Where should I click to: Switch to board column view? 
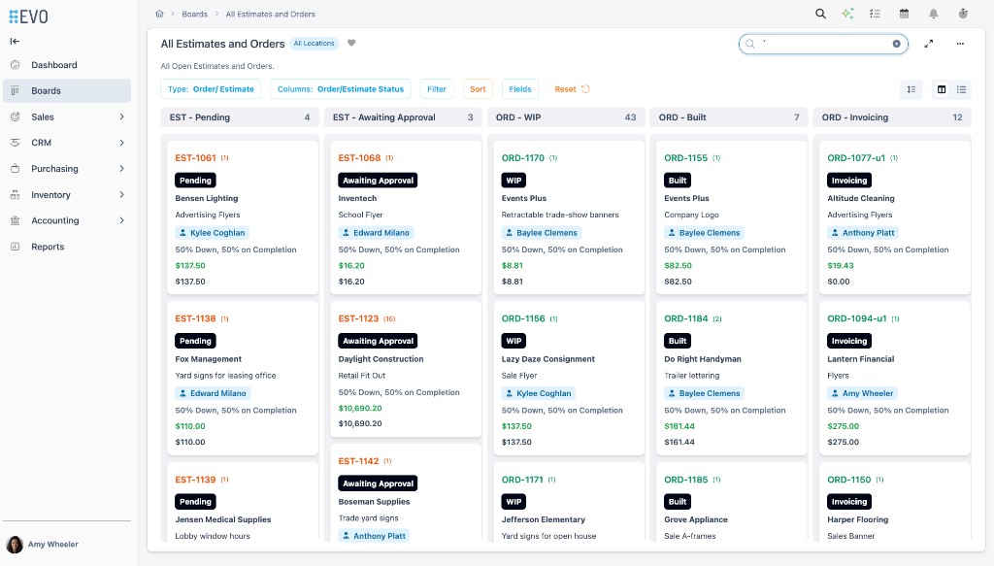pos(942,89)
